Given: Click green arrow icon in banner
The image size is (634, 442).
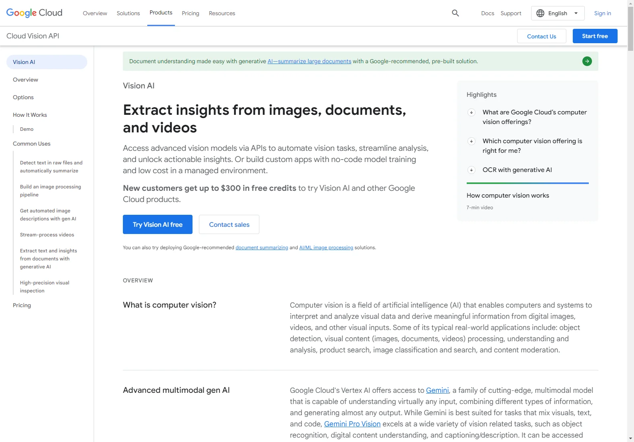Looking at the screenshot, I should [x=587, y=61].
